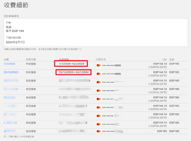Select the service period 25/12/2023—24/1/2024
Screen dimensions: 191x141
coord(74,72)
